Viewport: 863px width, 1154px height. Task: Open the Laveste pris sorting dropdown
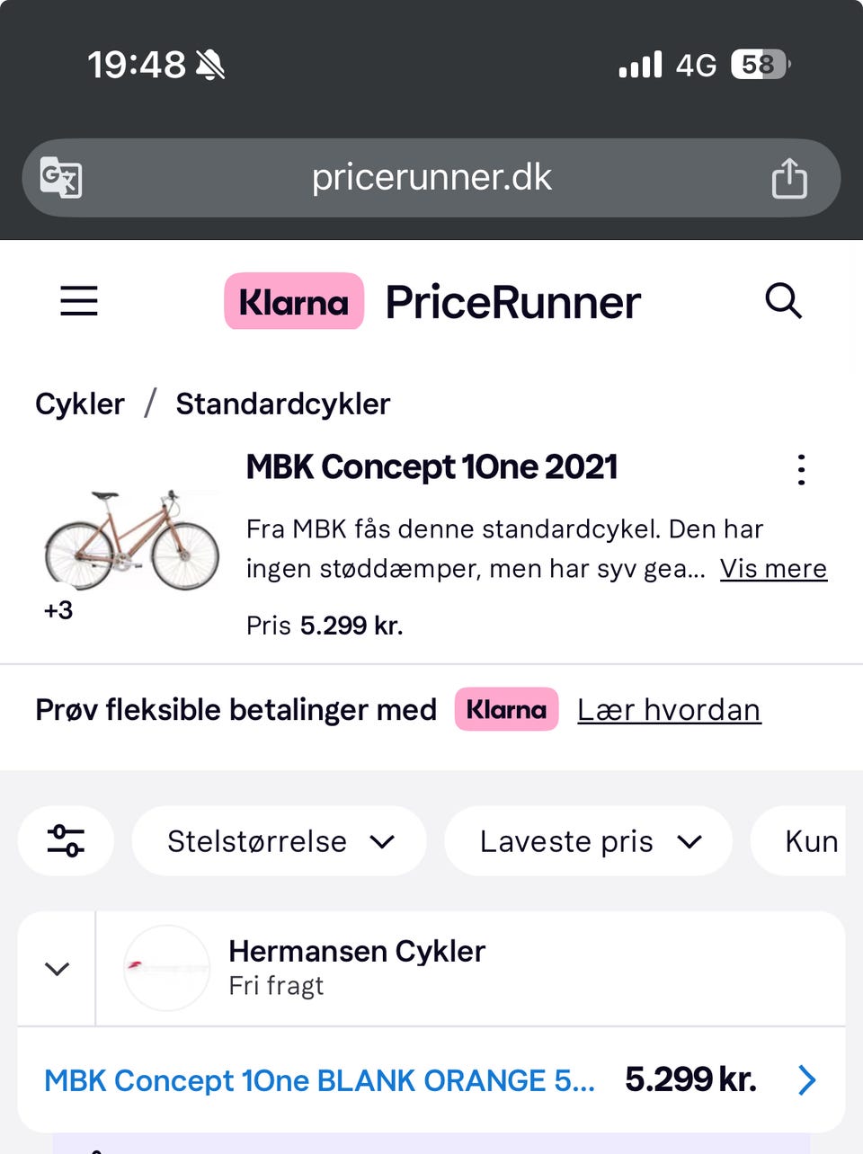click(x=589, y=841)
